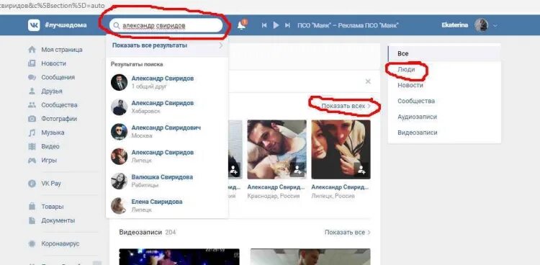Select the Все filter tab

coord(444,54)
